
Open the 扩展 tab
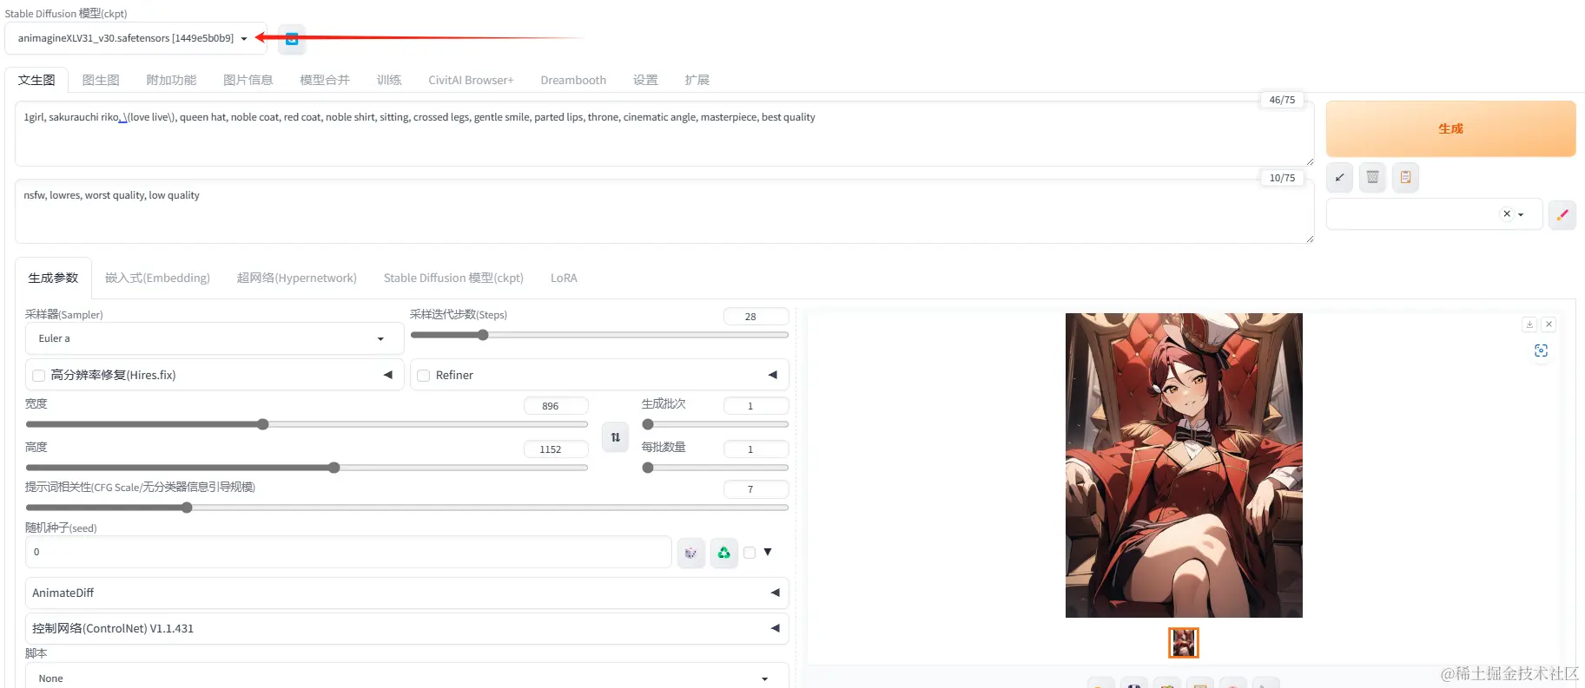[x=697, y=80]
